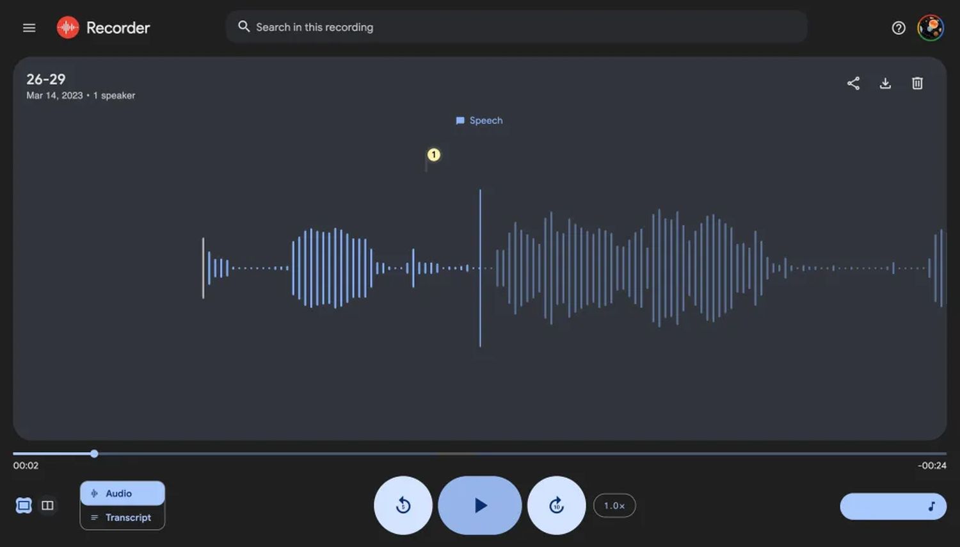The width and height of the screenshot is (960, 547).
Task: Click the playback progress slider handle
Action: point(94,453)
